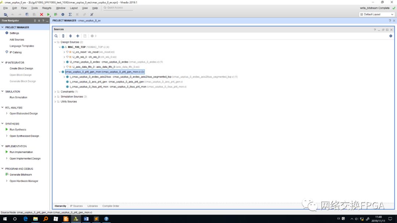Open Sources panel settings gear
397x223 pixels.
(391, 36)
